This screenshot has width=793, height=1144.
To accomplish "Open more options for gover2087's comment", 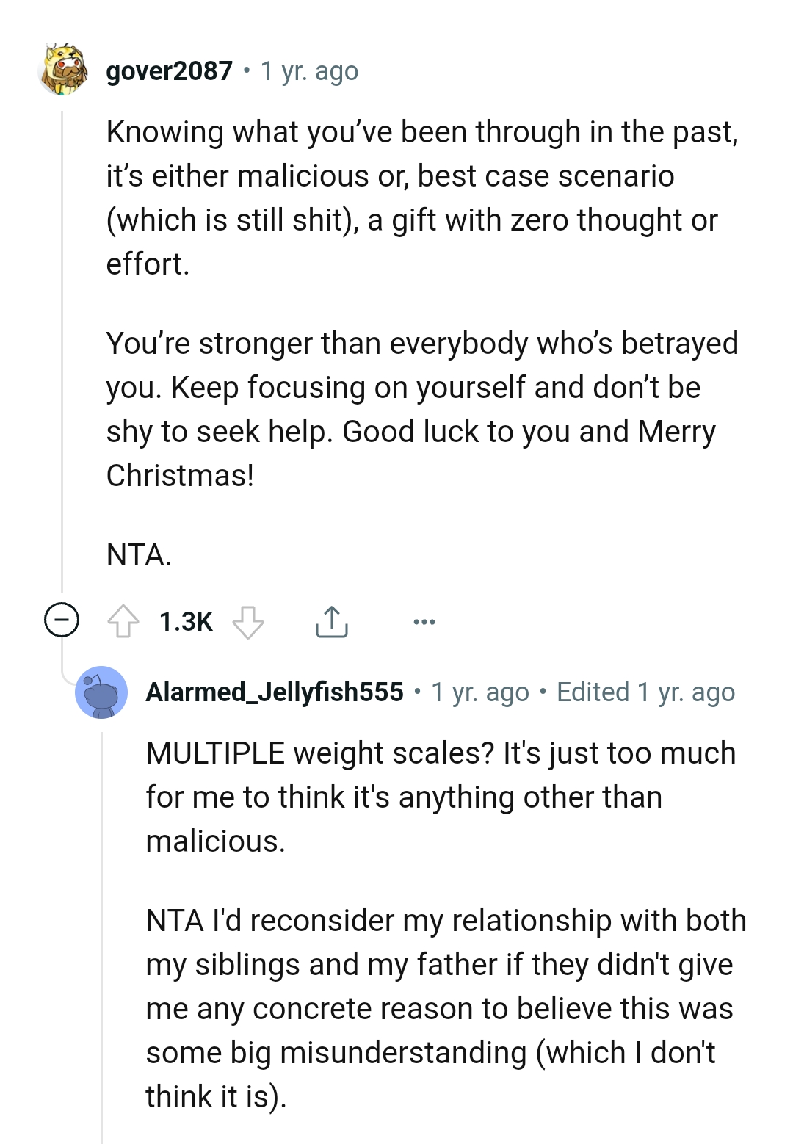I will click(x=424, y=622).
